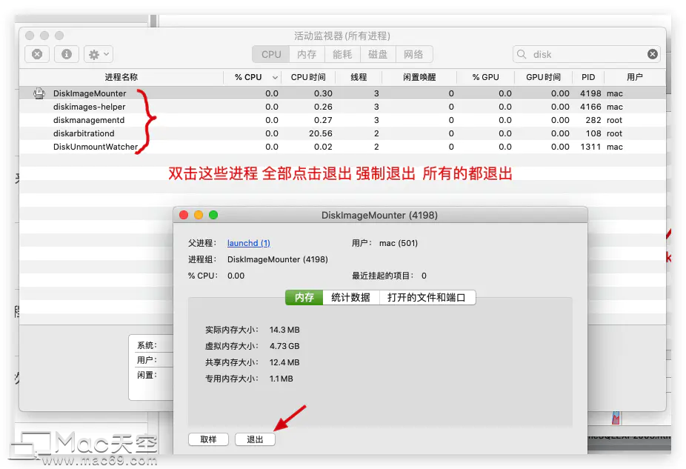Click the 用户 label in CPU summary
This screenshot has width=686, height=469.
[x=147, y=360]
